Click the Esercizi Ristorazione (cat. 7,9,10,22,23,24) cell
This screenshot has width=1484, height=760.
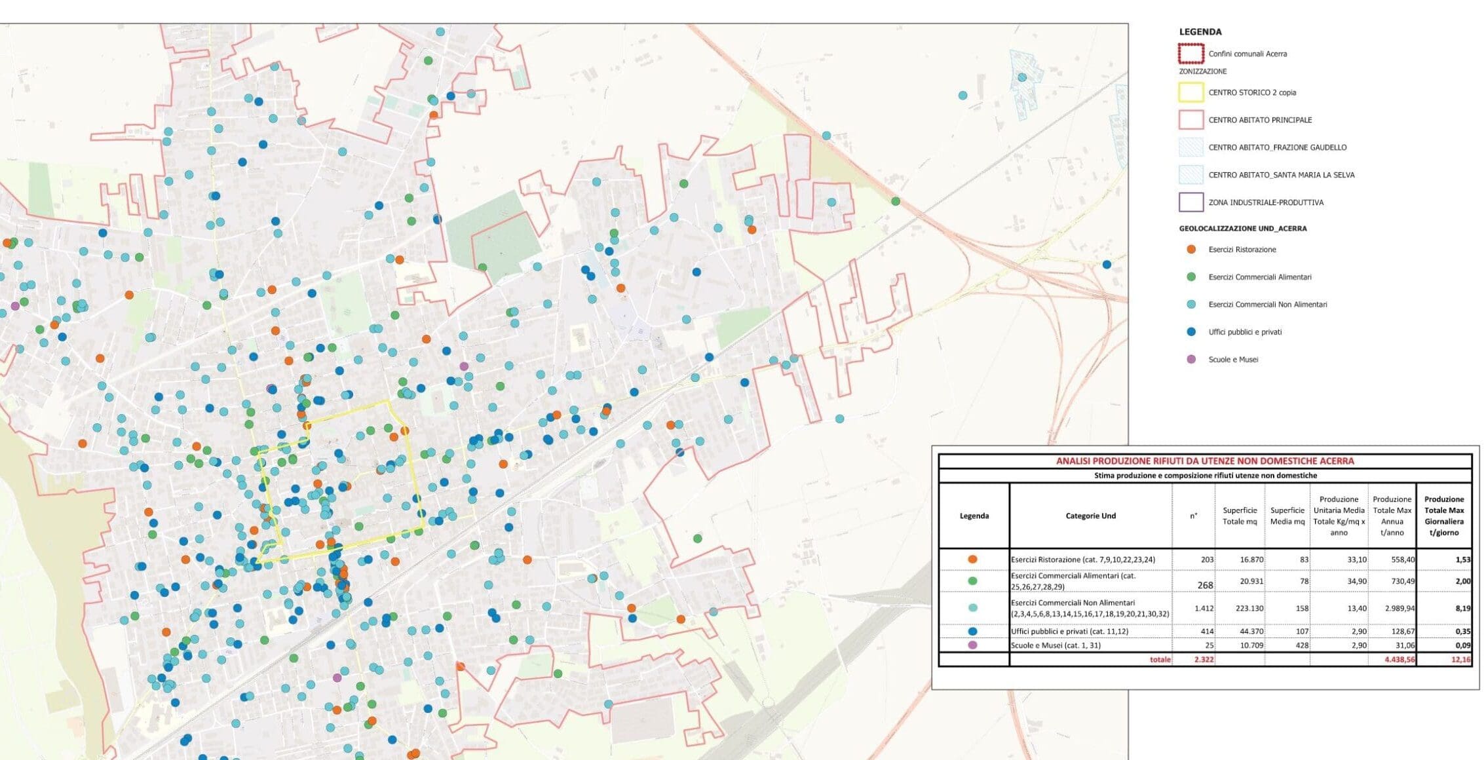(x=1083, y=560)
